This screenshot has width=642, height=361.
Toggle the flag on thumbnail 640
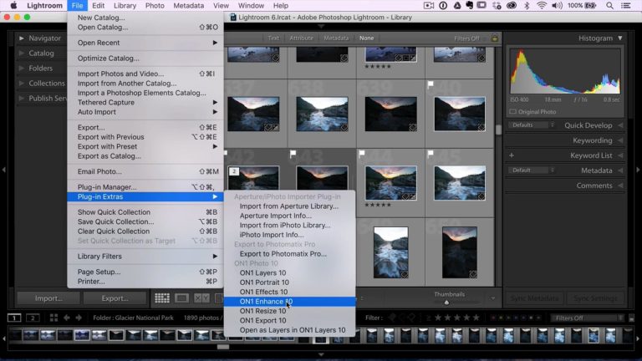coord(431,84)
